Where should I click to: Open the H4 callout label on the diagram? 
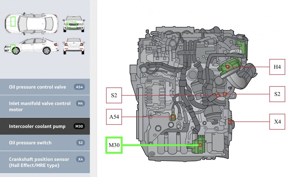[277, 67]
